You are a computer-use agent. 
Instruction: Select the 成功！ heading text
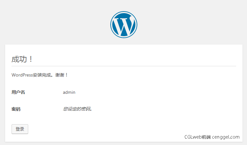(22, 59)
